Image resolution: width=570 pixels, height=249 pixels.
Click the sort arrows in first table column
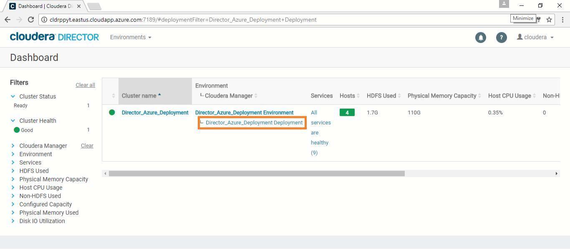(x=113, y=96)
